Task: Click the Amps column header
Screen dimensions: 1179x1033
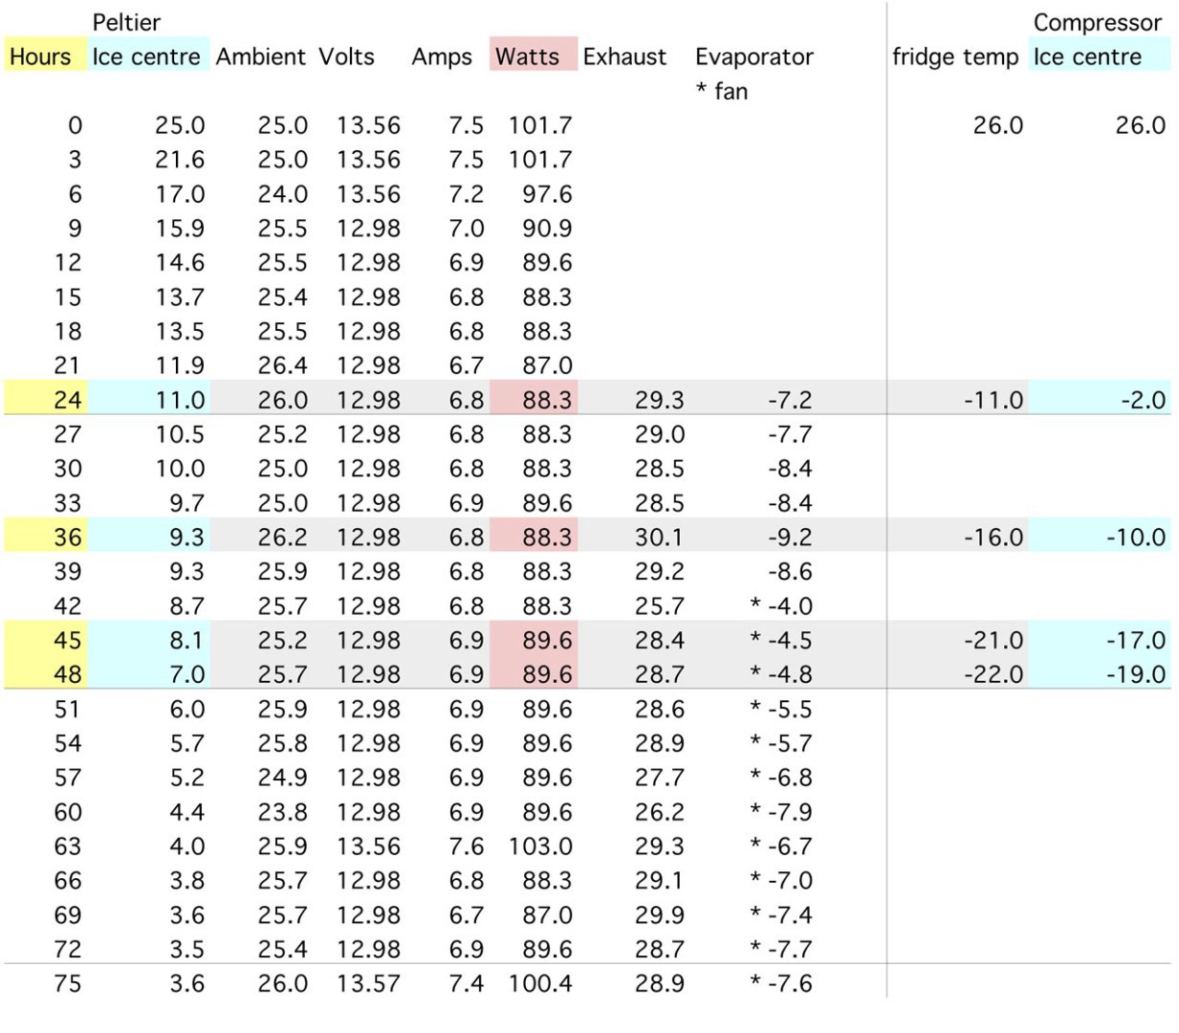Action: (x=442, y=56)
